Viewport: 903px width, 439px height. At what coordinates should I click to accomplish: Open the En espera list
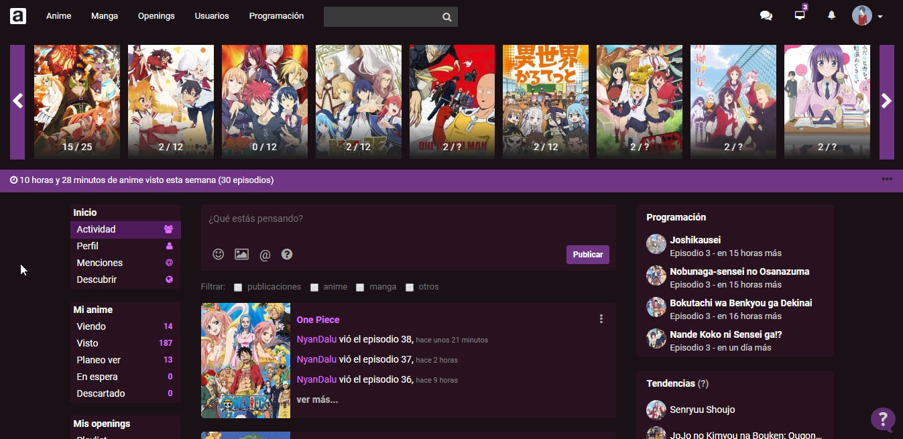point(125,377)
